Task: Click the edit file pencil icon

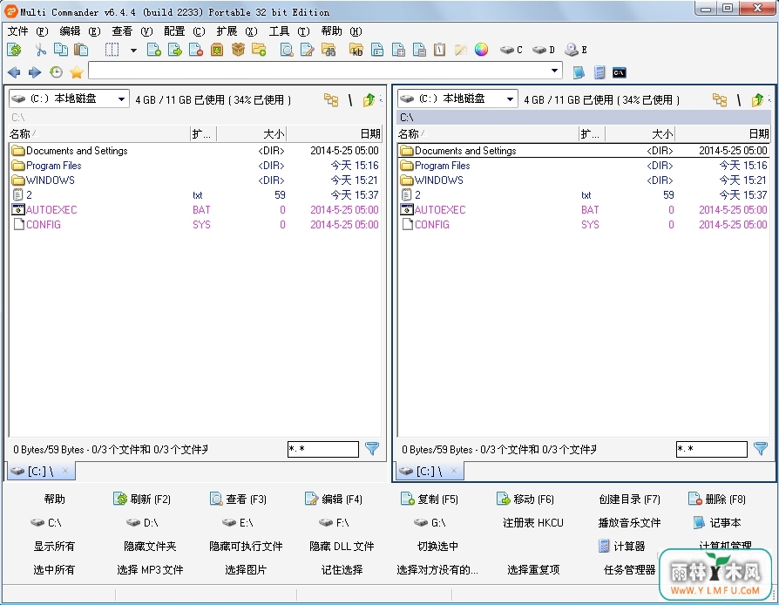Action: point(308,50)
